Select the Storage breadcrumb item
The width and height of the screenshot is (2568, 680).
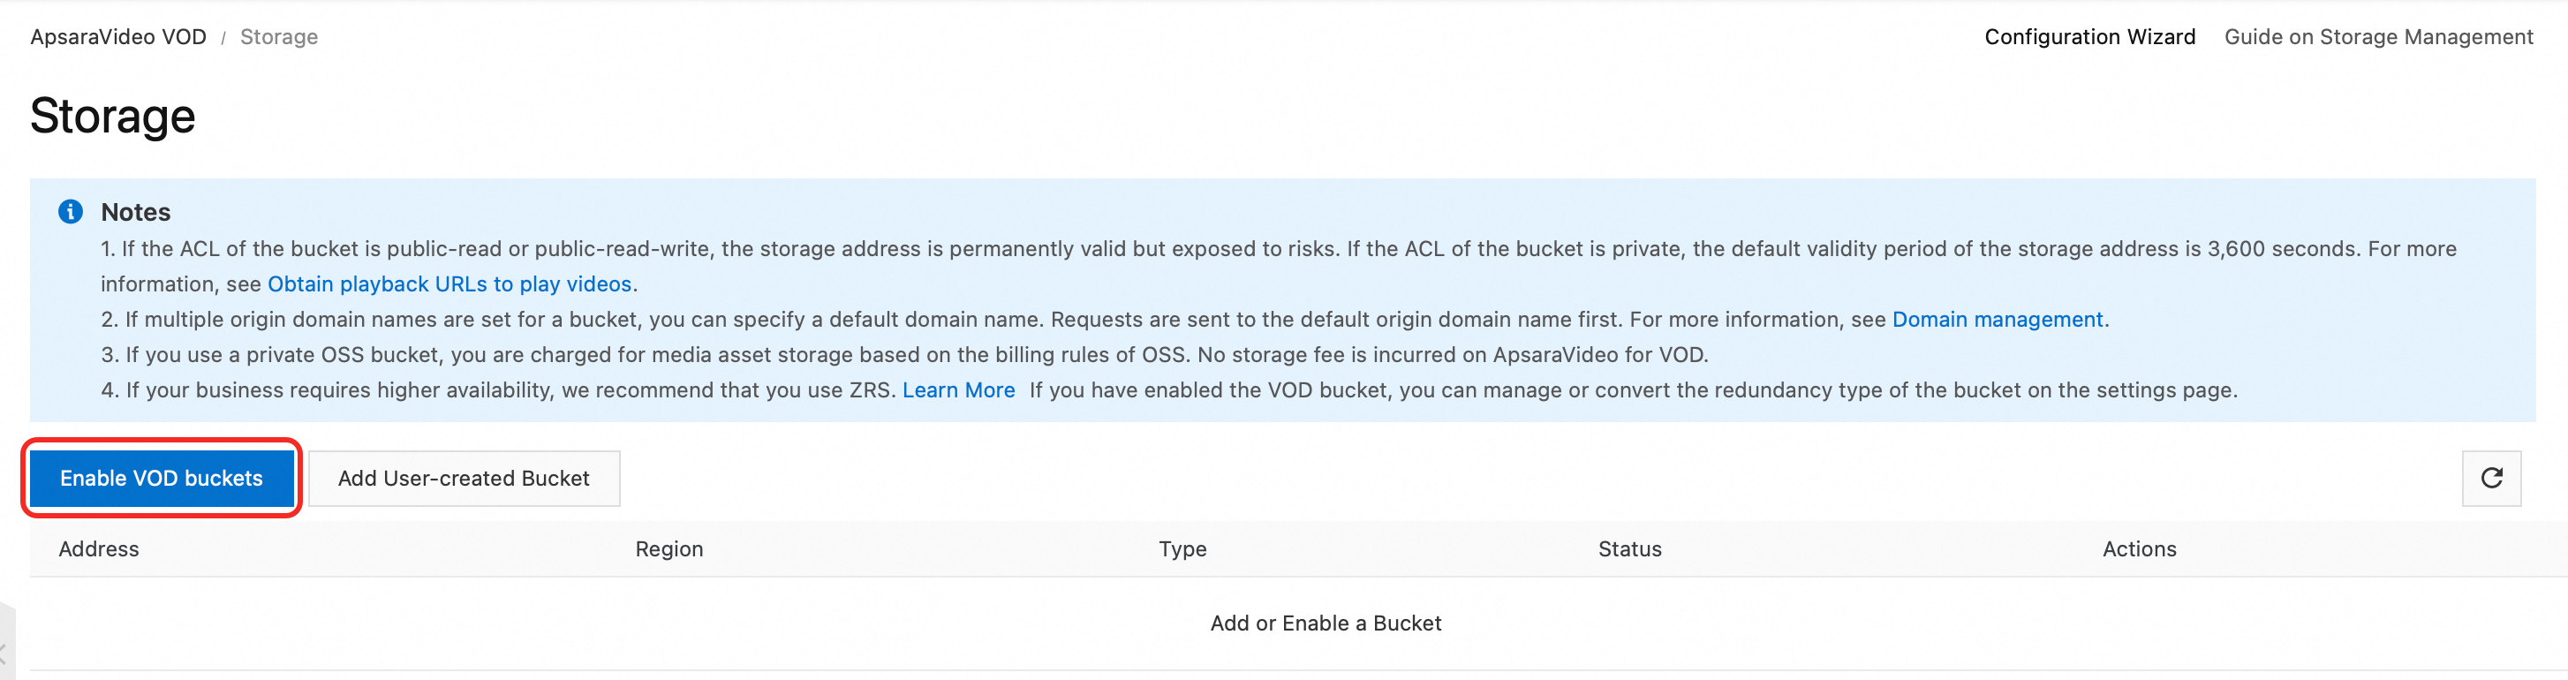coord(279,37)
